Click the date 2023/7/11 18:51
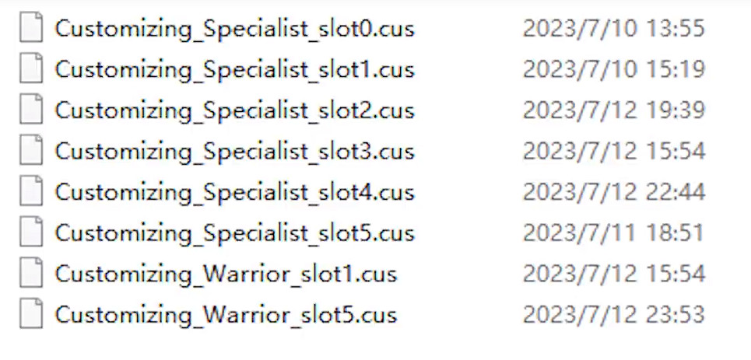The height and width of the screenshot is (360, 751). (613, 232)
